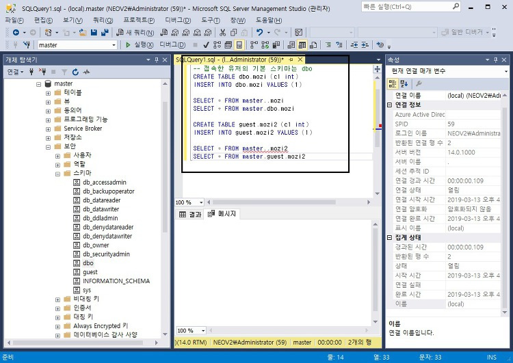Click the 디버그(D) toolbar button
Image resolution: width=513 pixels, height=363 pixels.
[x=172, y=45]
